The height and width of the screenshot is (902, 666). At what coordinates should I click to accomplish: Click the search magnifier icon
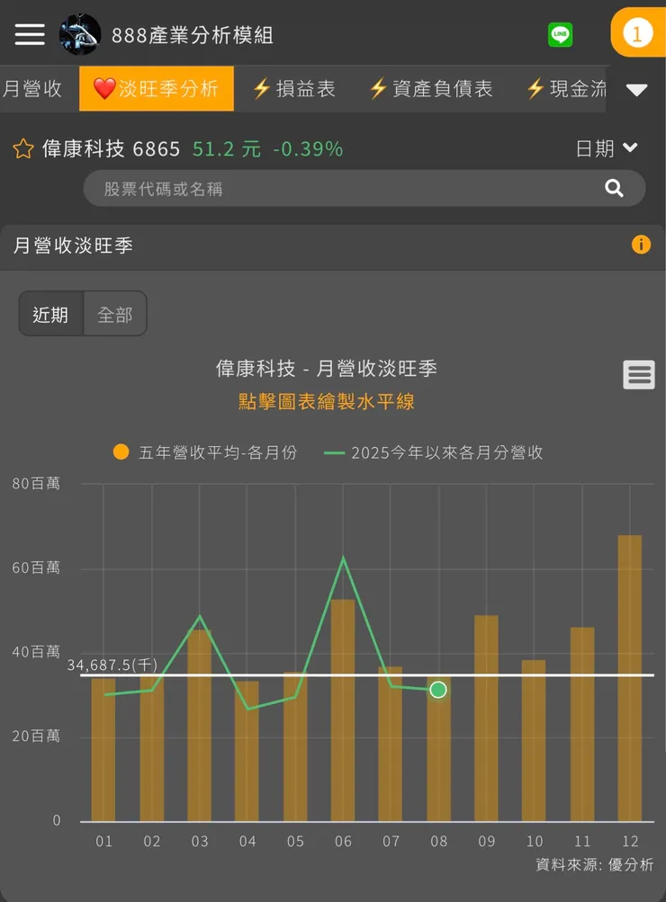click(x=614, y=188)
